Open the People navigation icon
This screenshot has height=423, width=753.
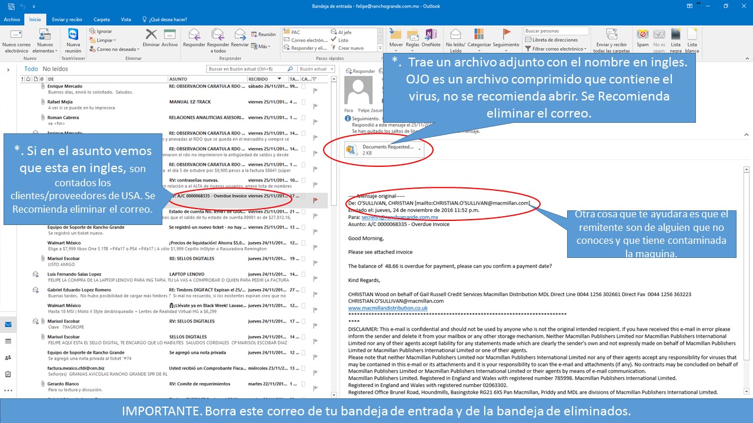8,357
